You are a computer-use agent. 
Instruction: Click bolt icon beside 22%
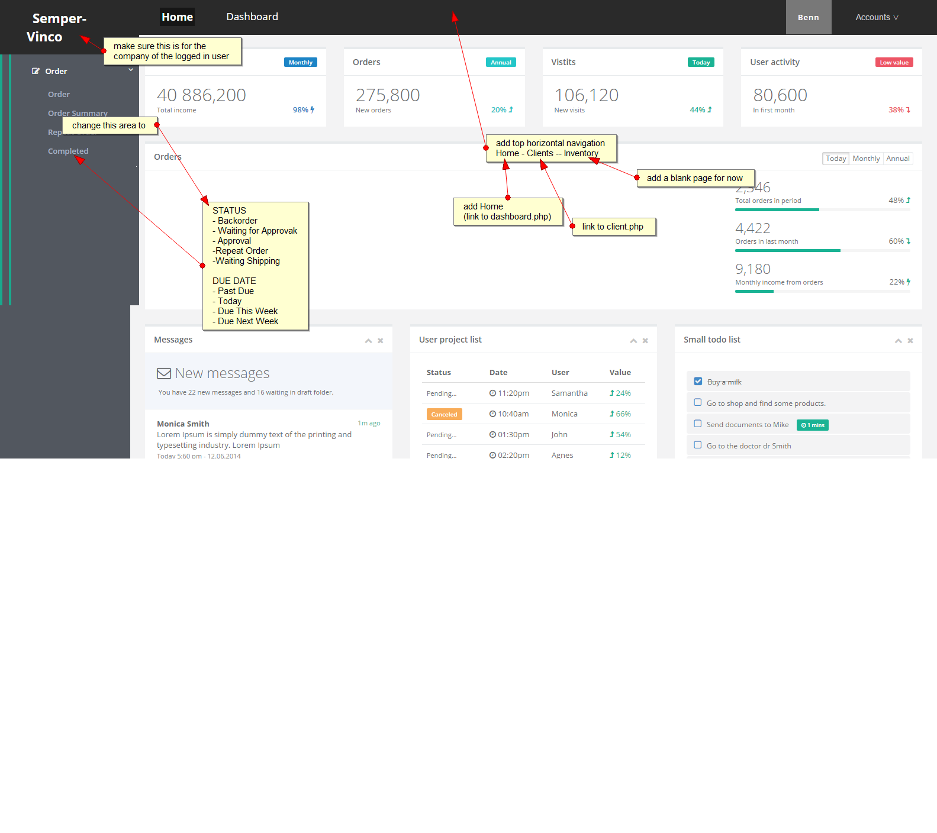908,282
